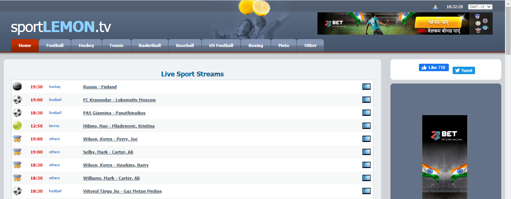This screenshot has width=511, height=199.
Task: Click the tennis ball icon for Hibino - Mladenovic
Action: [x=17, y=126]
